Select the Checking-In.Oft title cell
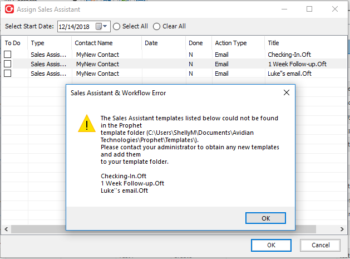Screen dimensions: 350x259 coord(289,55)
